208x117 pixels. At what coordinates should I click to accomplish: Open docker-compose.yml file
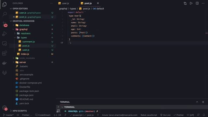coord(31,83)
